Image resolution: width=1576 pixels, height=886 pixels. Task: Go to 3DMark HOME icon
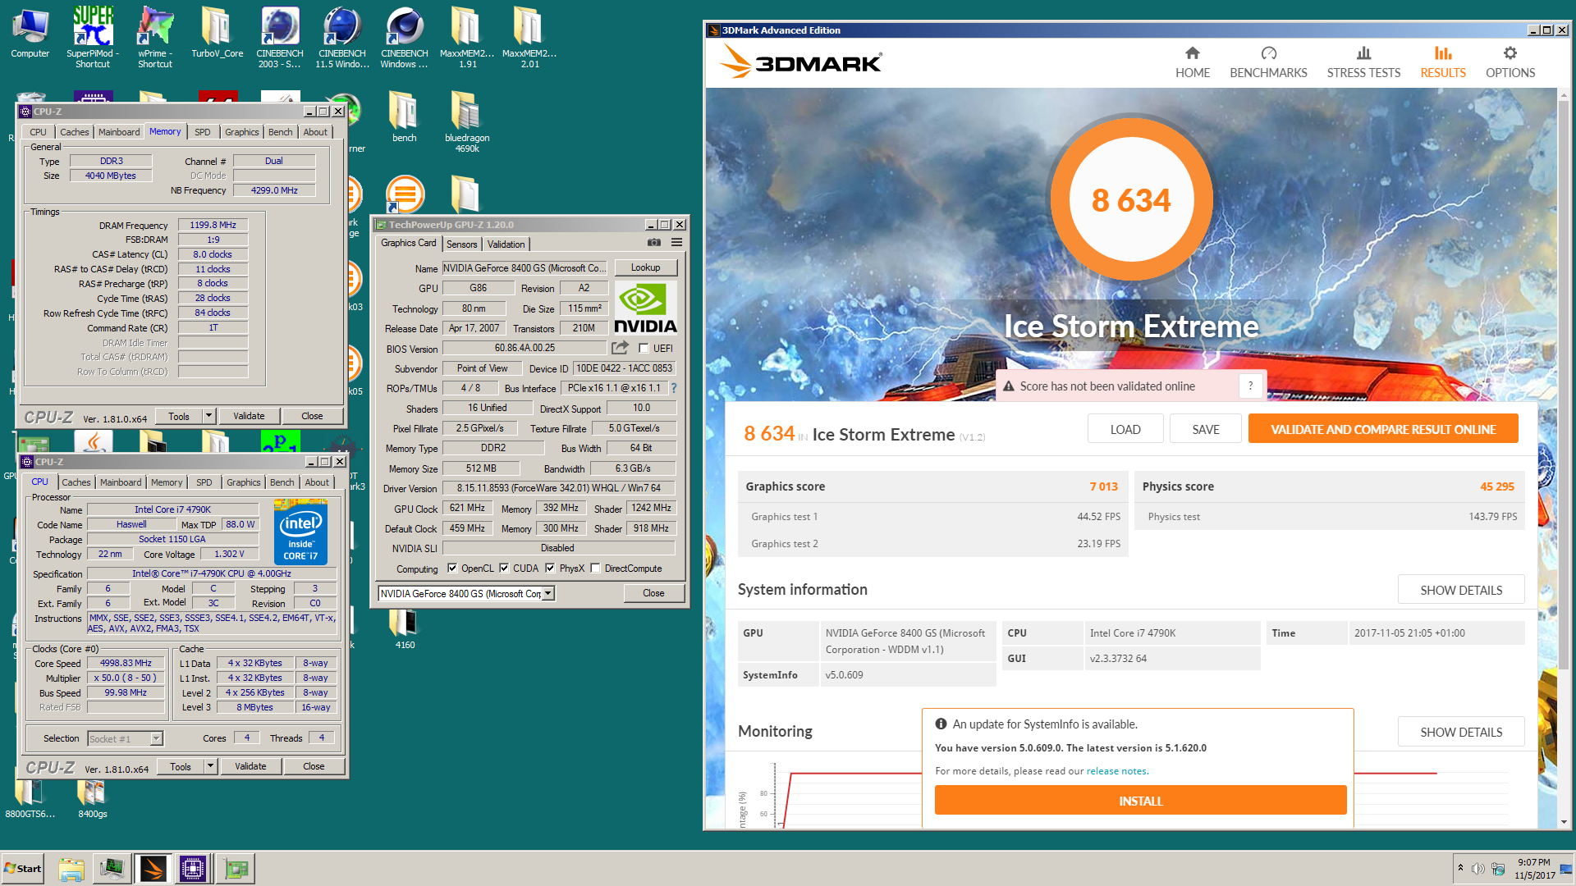coord(1193,62)
